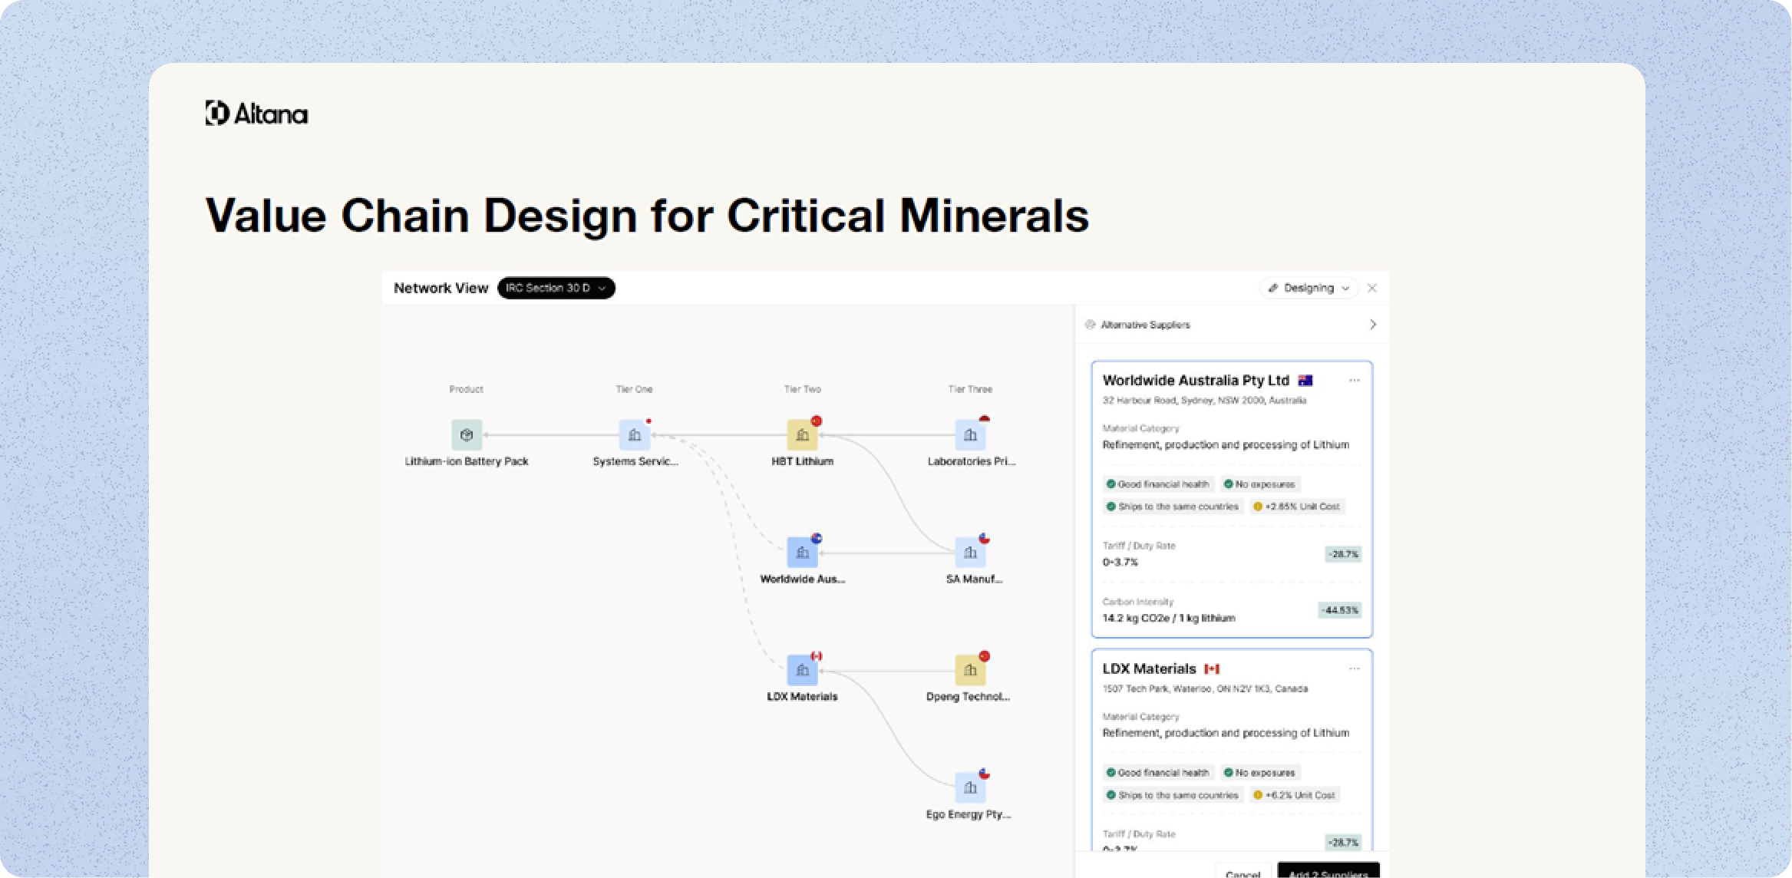Select the SA Manufacturing node icon

pos(970,553)
